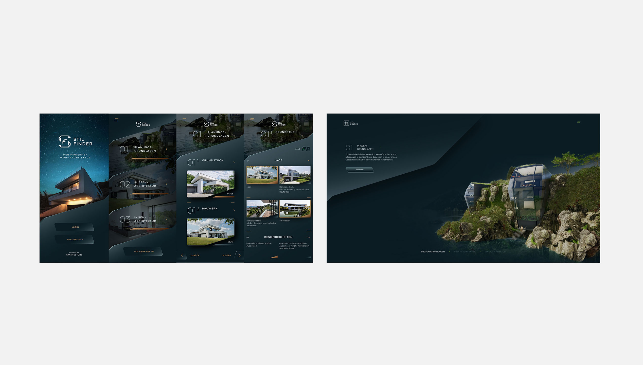Click the progress bar under Innen-Architektur
Image resolution: width=643 pixels, height=365 pixels.
point(150,229)
